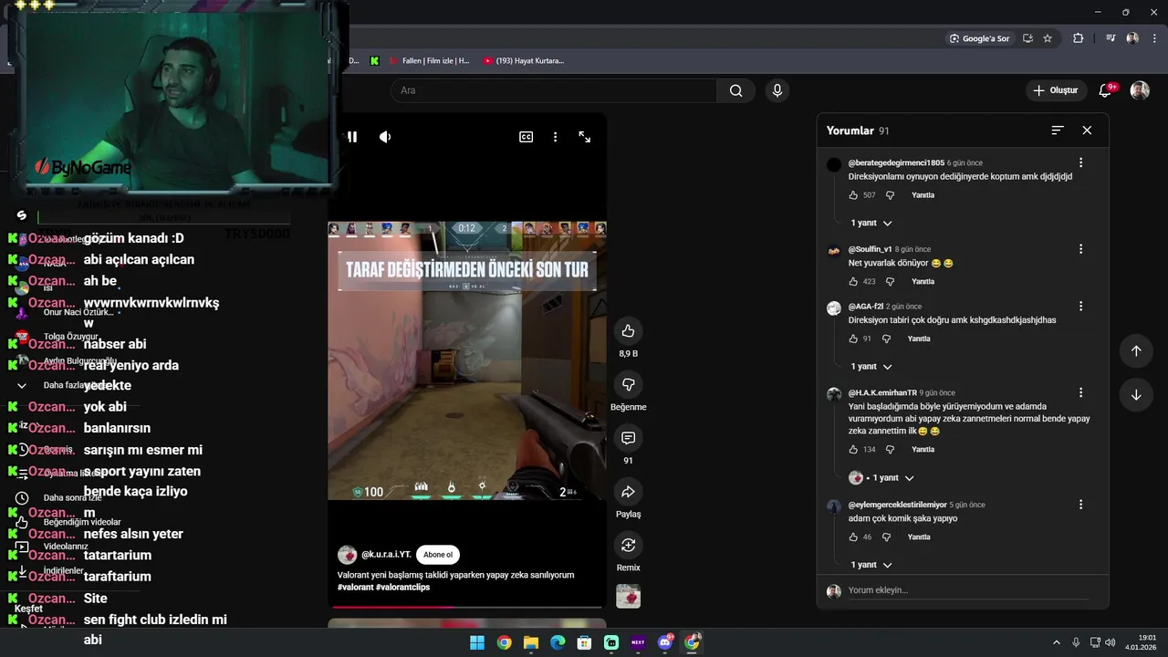Click the Oluştur create button
This screenshot has width=1168, height=657.
(1056, 90)
